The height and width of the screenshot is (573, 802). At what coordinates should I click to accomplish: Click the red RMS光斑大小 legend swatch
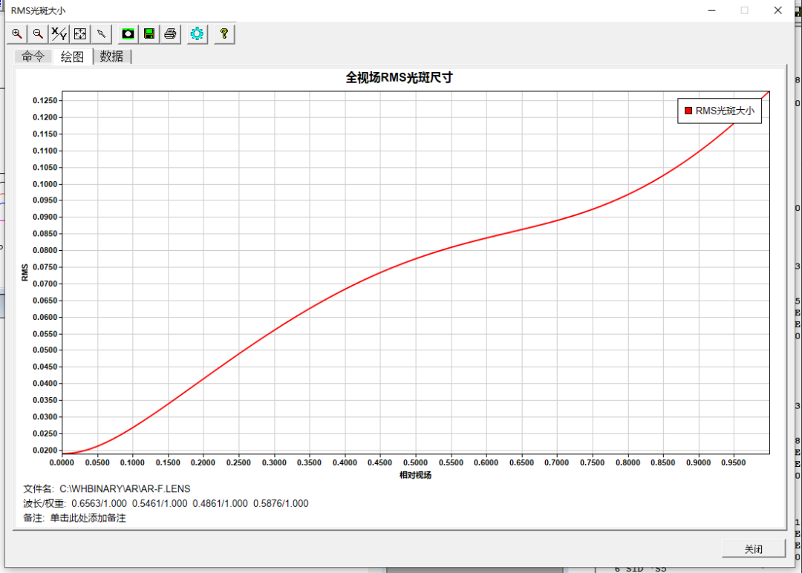(688, 111)
